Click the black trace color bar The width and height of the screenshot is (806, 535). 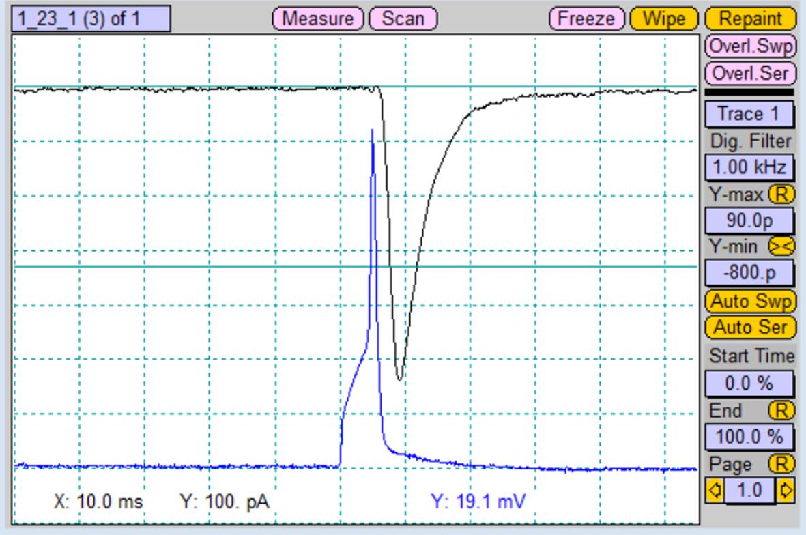[749, 93]
